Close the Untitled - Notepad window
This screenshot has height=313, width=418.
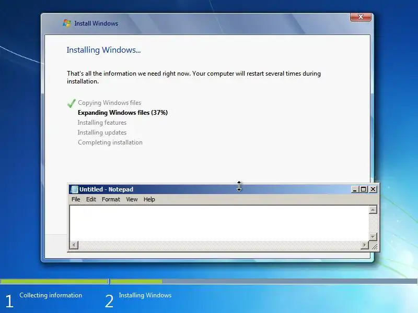373,189
